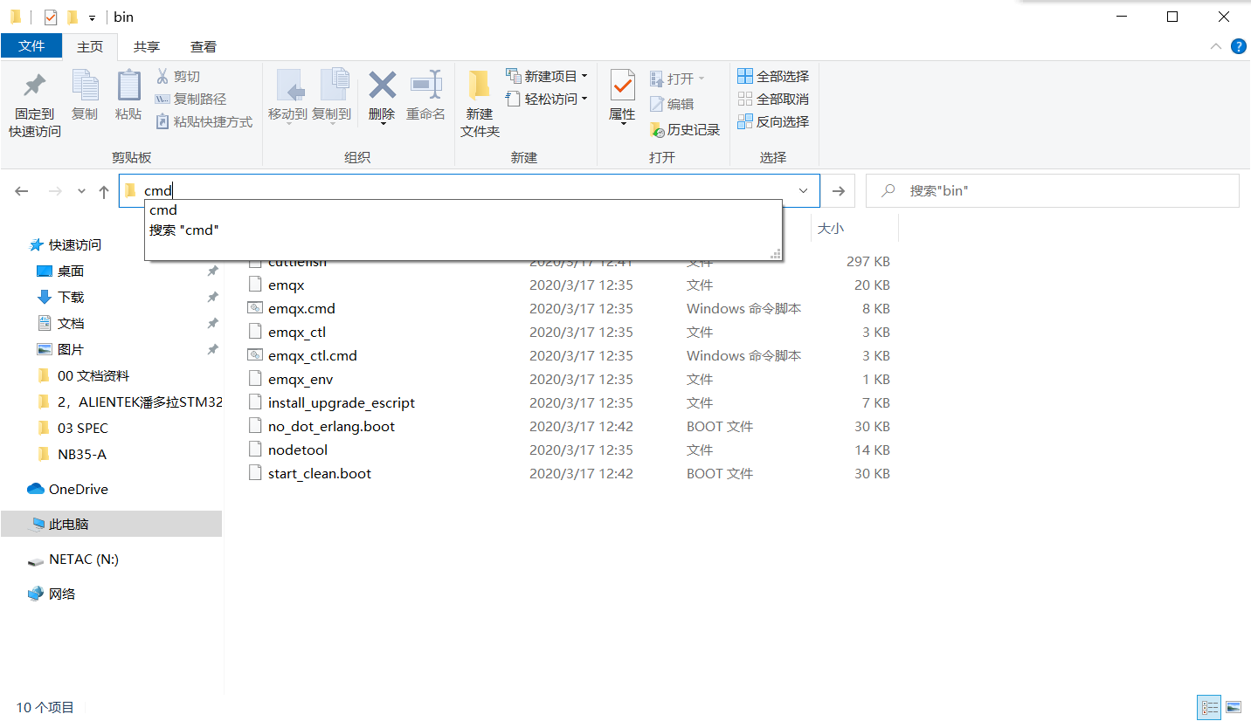Screen dimensions: 1251x721
Task: Click in the address bar field
Action: coord(469,191)
